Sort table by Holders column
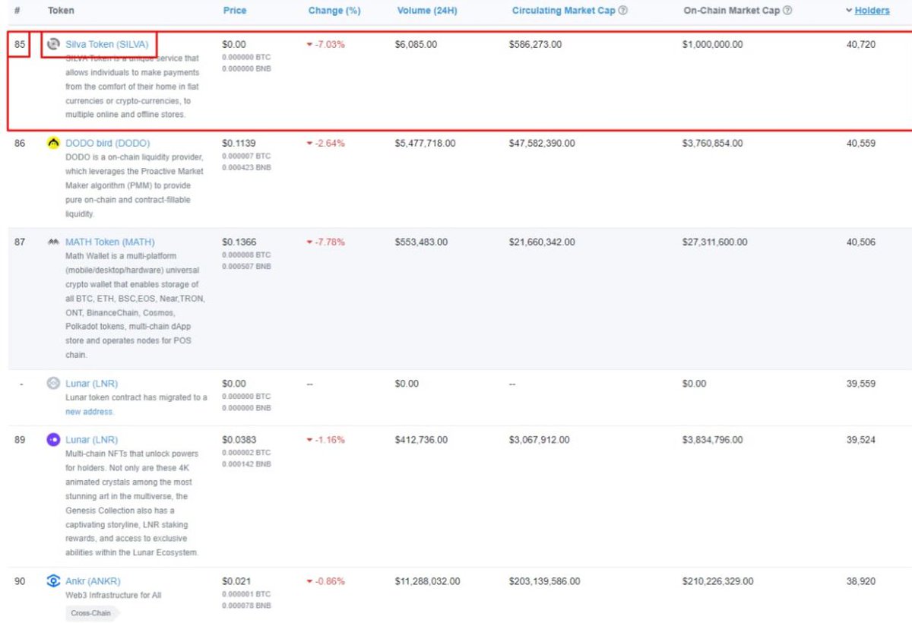Screen dimensions: 912x623 point(872,11)
